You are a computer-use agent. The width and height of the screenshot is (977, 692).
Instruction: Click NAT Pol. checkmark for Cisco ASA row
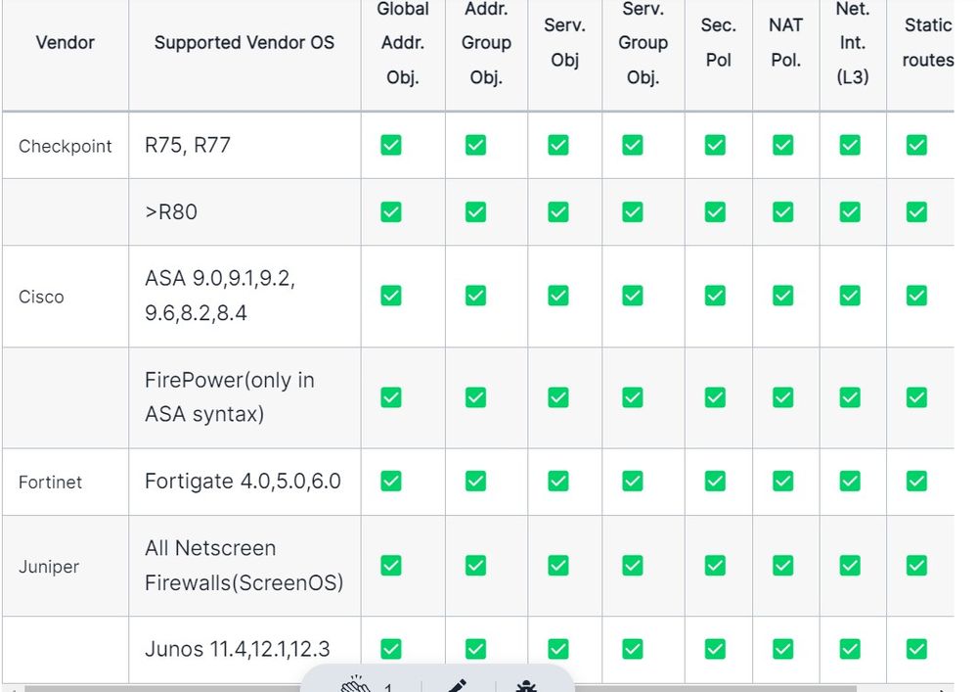tap(783, 295)
